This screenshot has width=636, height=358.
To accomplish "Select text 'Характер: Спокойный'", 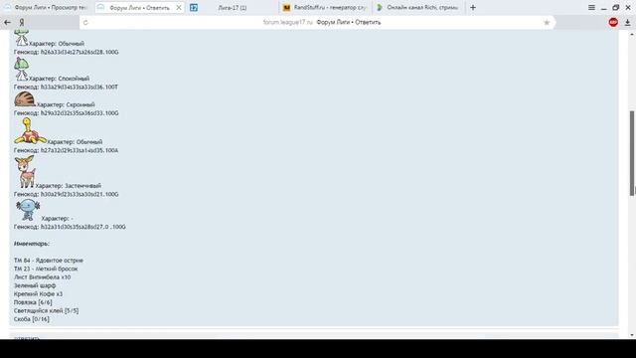I will pyautogui.click(x=60, y=79).
